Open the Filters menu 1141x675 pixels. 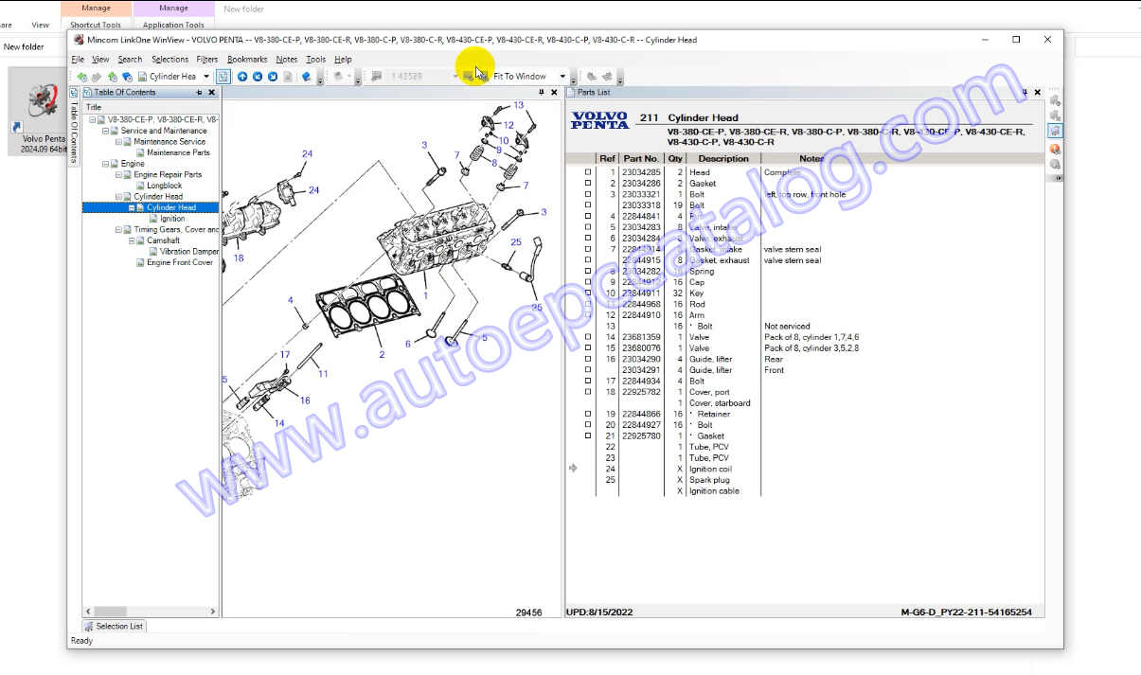[x=206, y=60]
